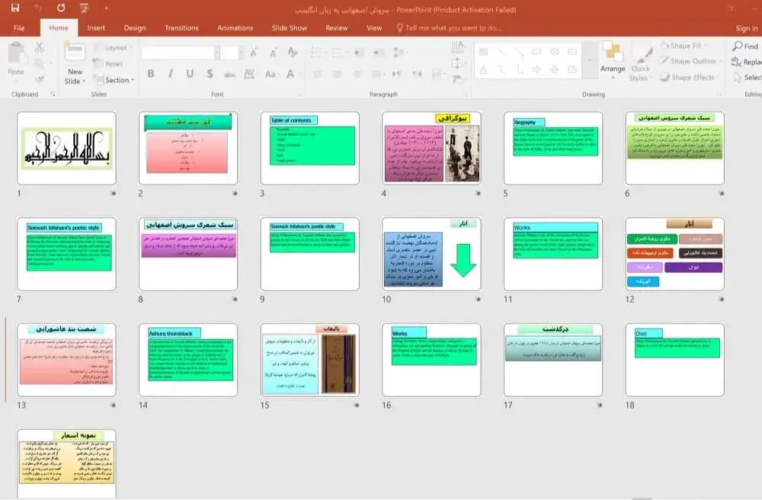Open the line spacing options icon
762x500 pixels.
pyautogui.click(x=399, y=53)
